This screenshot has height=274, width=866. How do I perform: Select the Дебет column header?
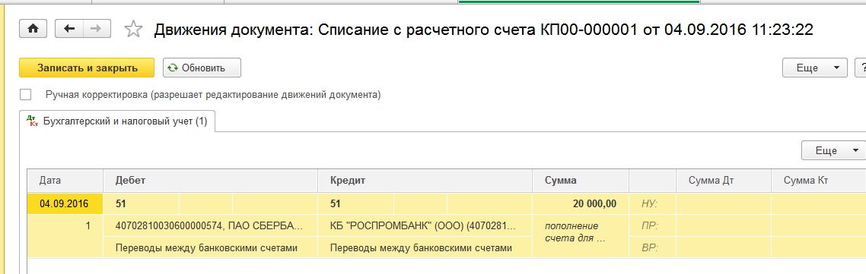click(211, 181)
